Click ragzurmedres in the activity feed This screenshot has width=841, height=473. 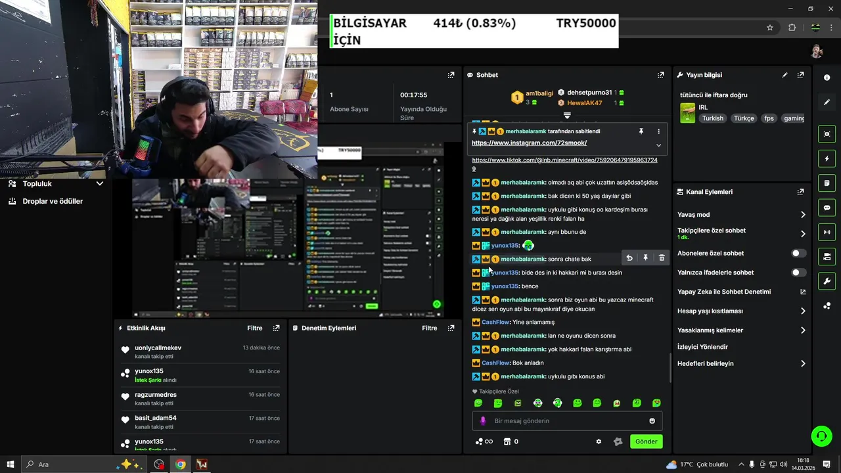(155, 395)
